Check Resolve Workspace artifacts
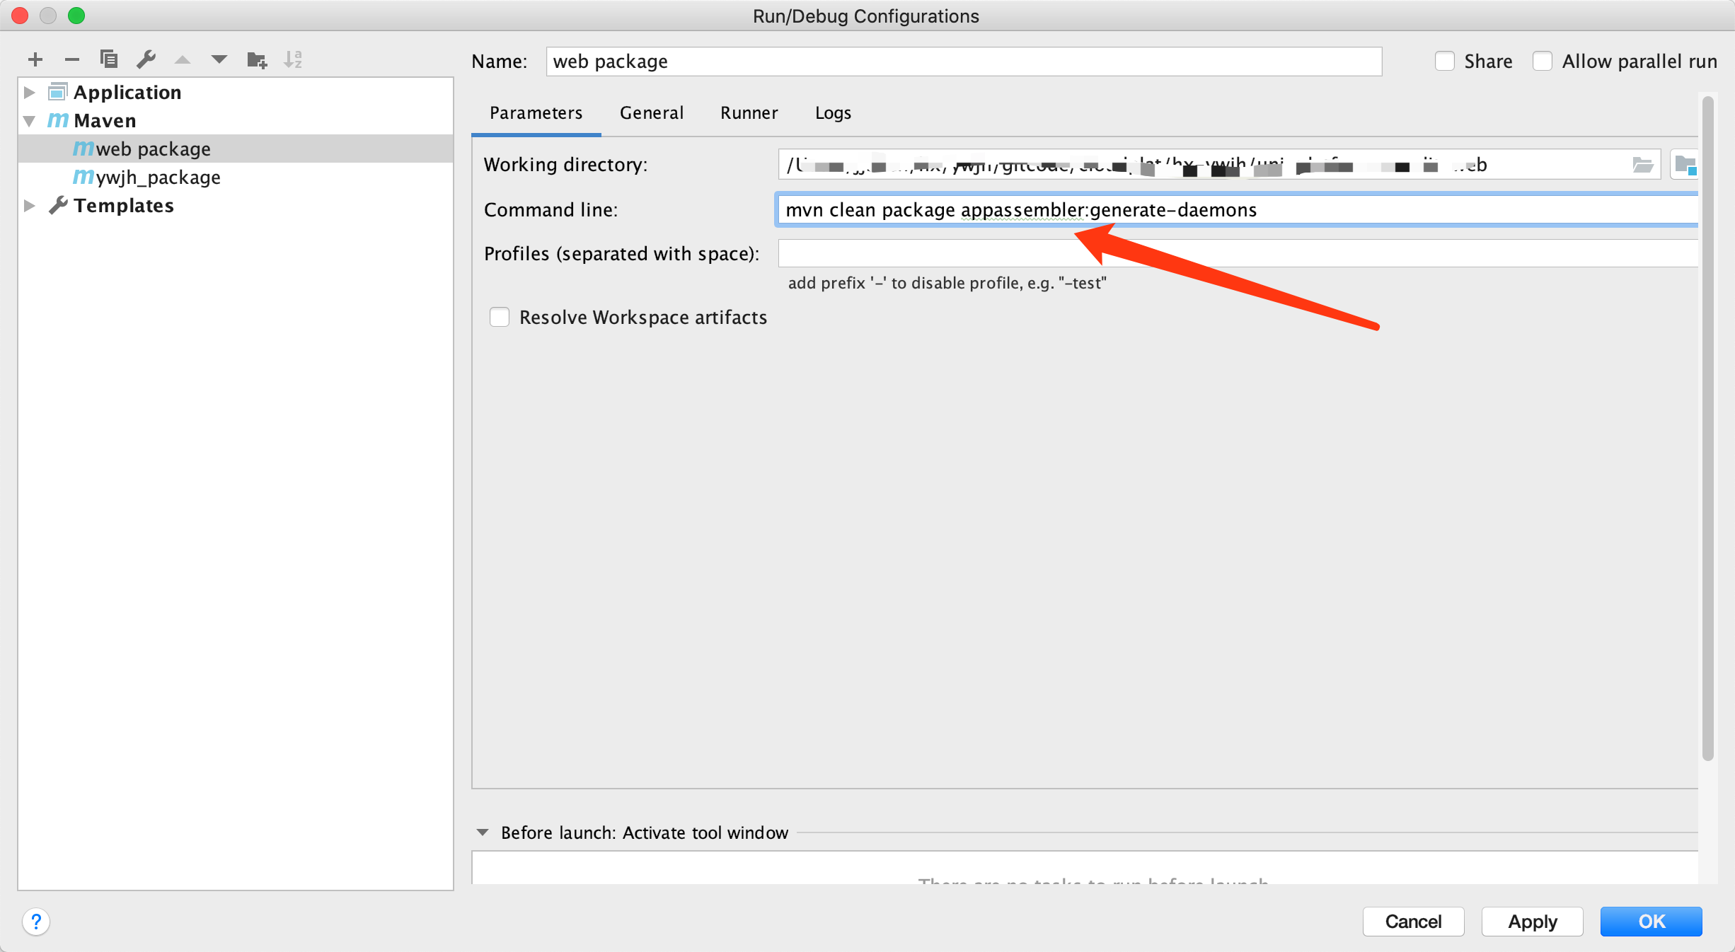 tap(500, 318)
